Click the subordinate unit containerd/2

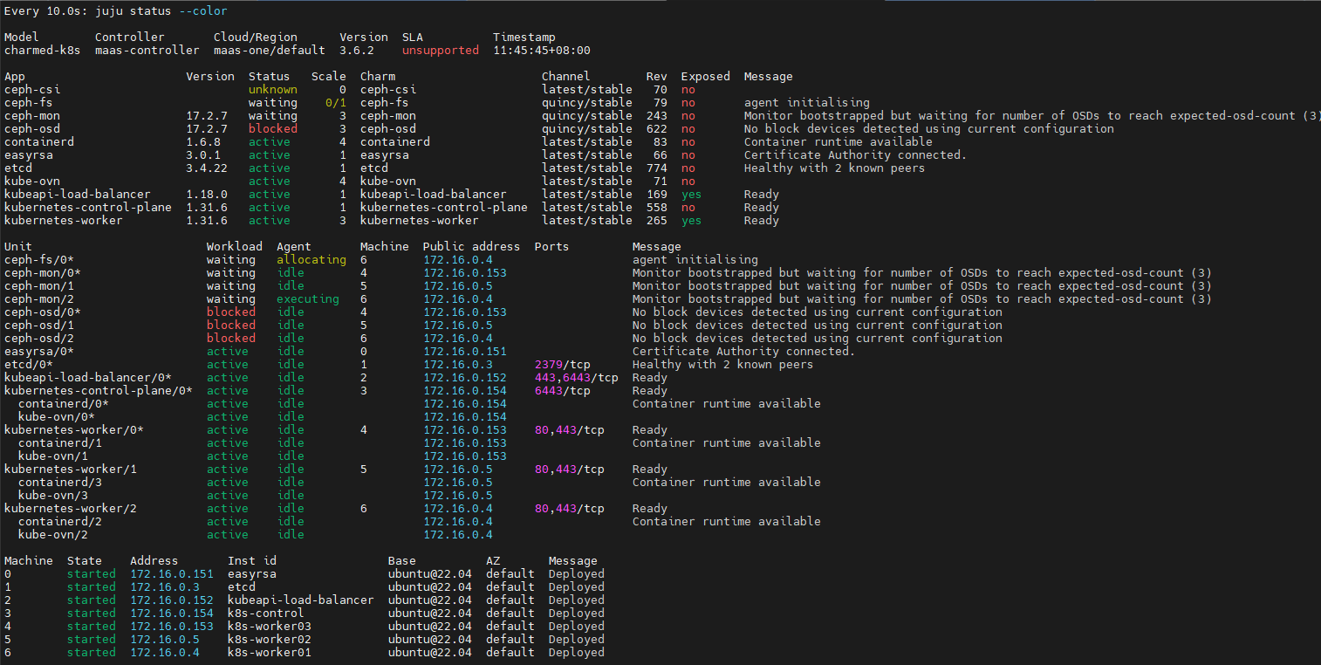60,521
